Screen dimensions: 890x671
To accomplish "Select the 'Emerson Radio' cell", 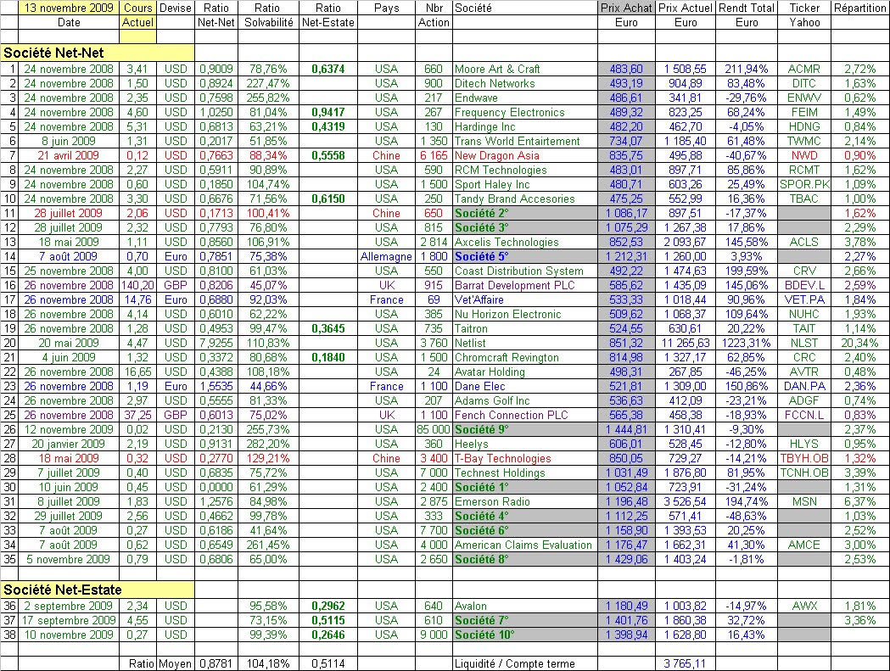I will [525, 502].
